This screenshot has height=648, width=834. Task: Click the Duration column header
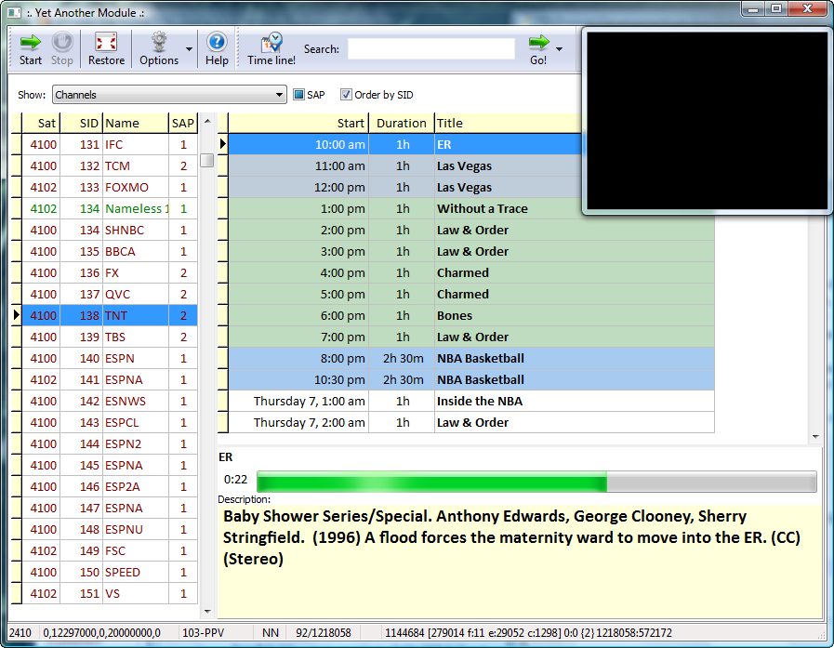point(402,123)
